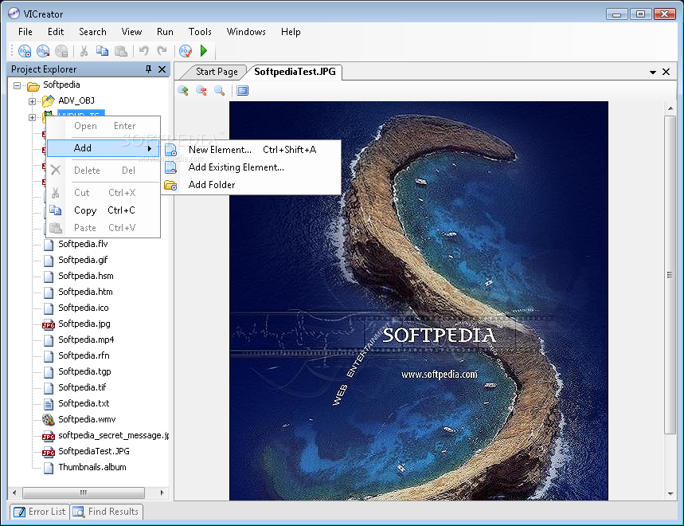The width and height of the screenshot is (684, 526).
Task: Open the Windows menu
Action: [246, 32]
